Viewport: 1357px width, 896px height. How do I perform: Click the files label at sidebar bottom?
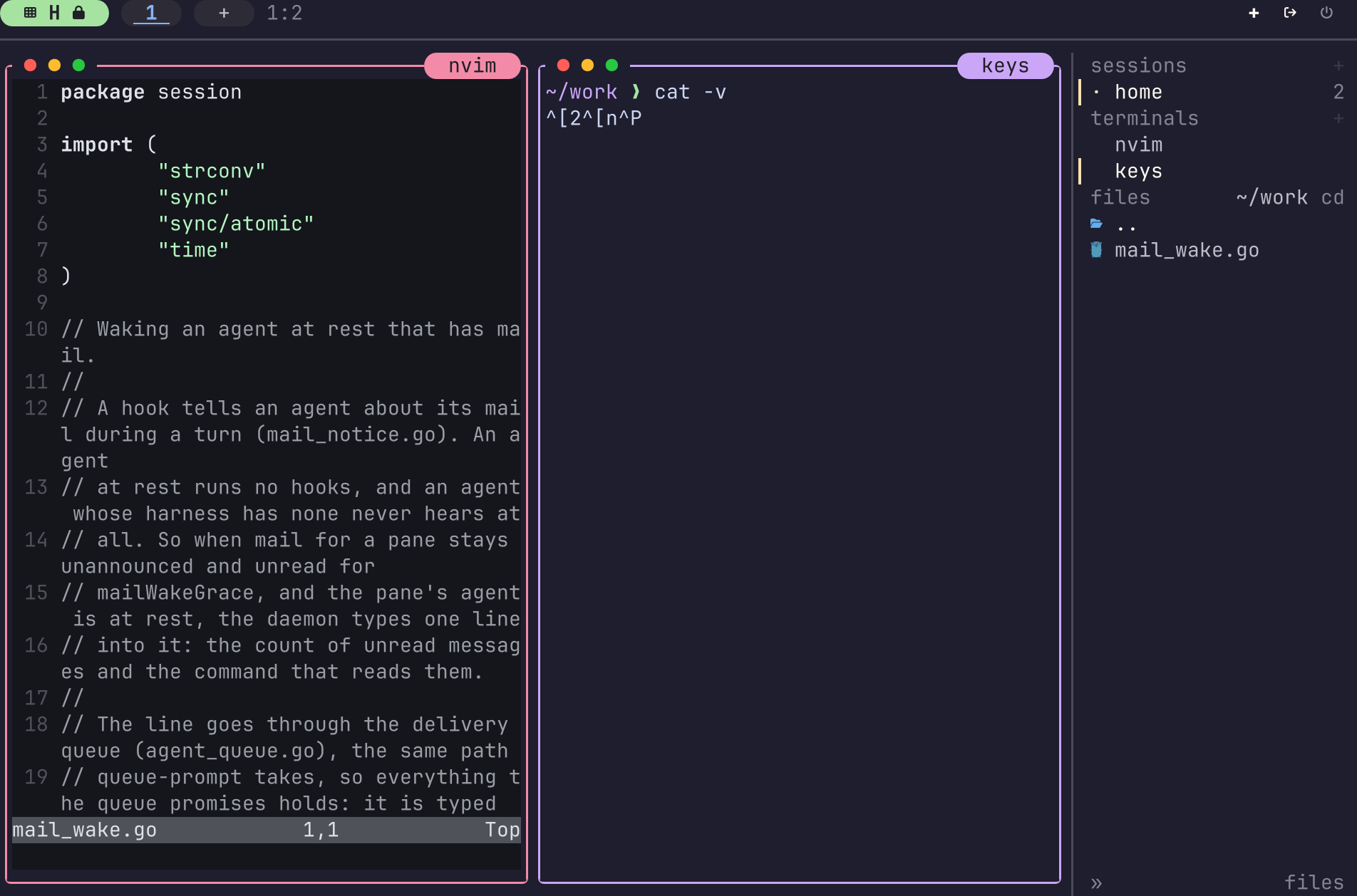tap(1314, 882)
